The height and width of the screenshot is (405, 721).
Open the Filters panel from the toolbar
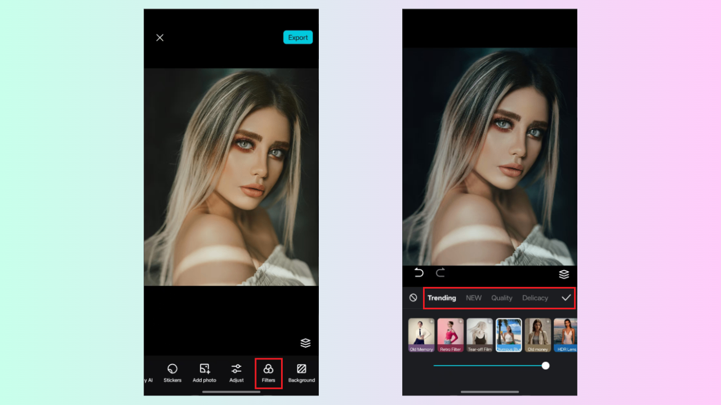pyautogui.click(x=269, y=372)
